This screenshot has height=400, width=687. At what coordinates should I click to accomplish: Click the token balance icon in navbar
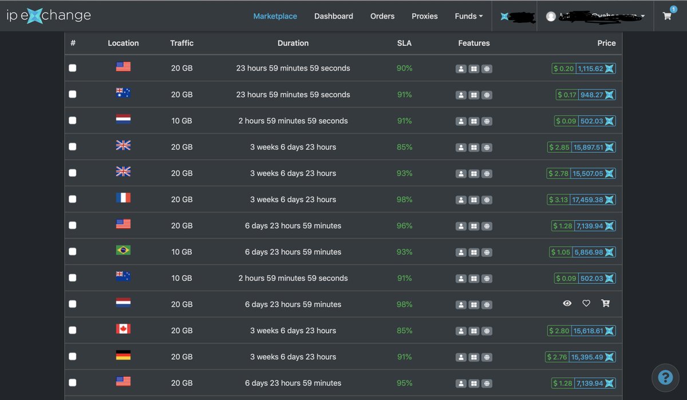point(504,17)
